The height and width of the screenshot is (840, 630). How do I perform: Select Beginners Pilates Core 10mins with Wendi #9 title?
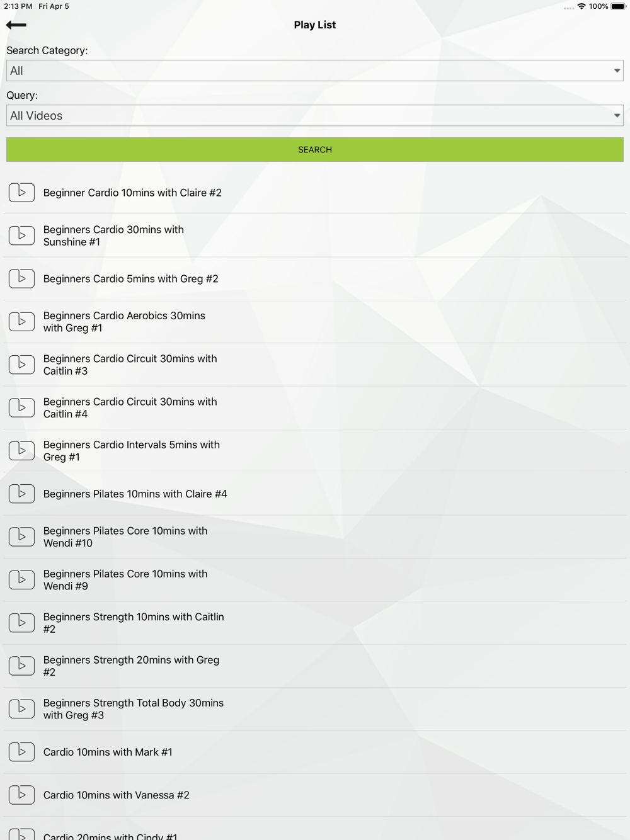(x=125, y=580)
